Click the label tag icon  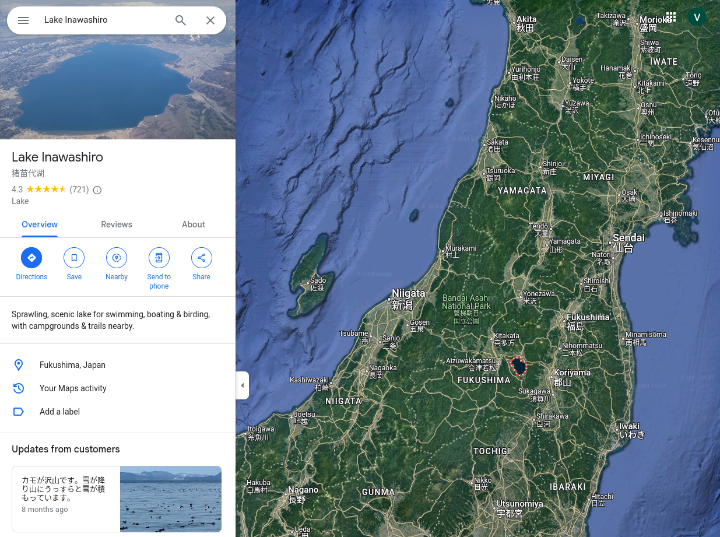(x=19, y=412)
